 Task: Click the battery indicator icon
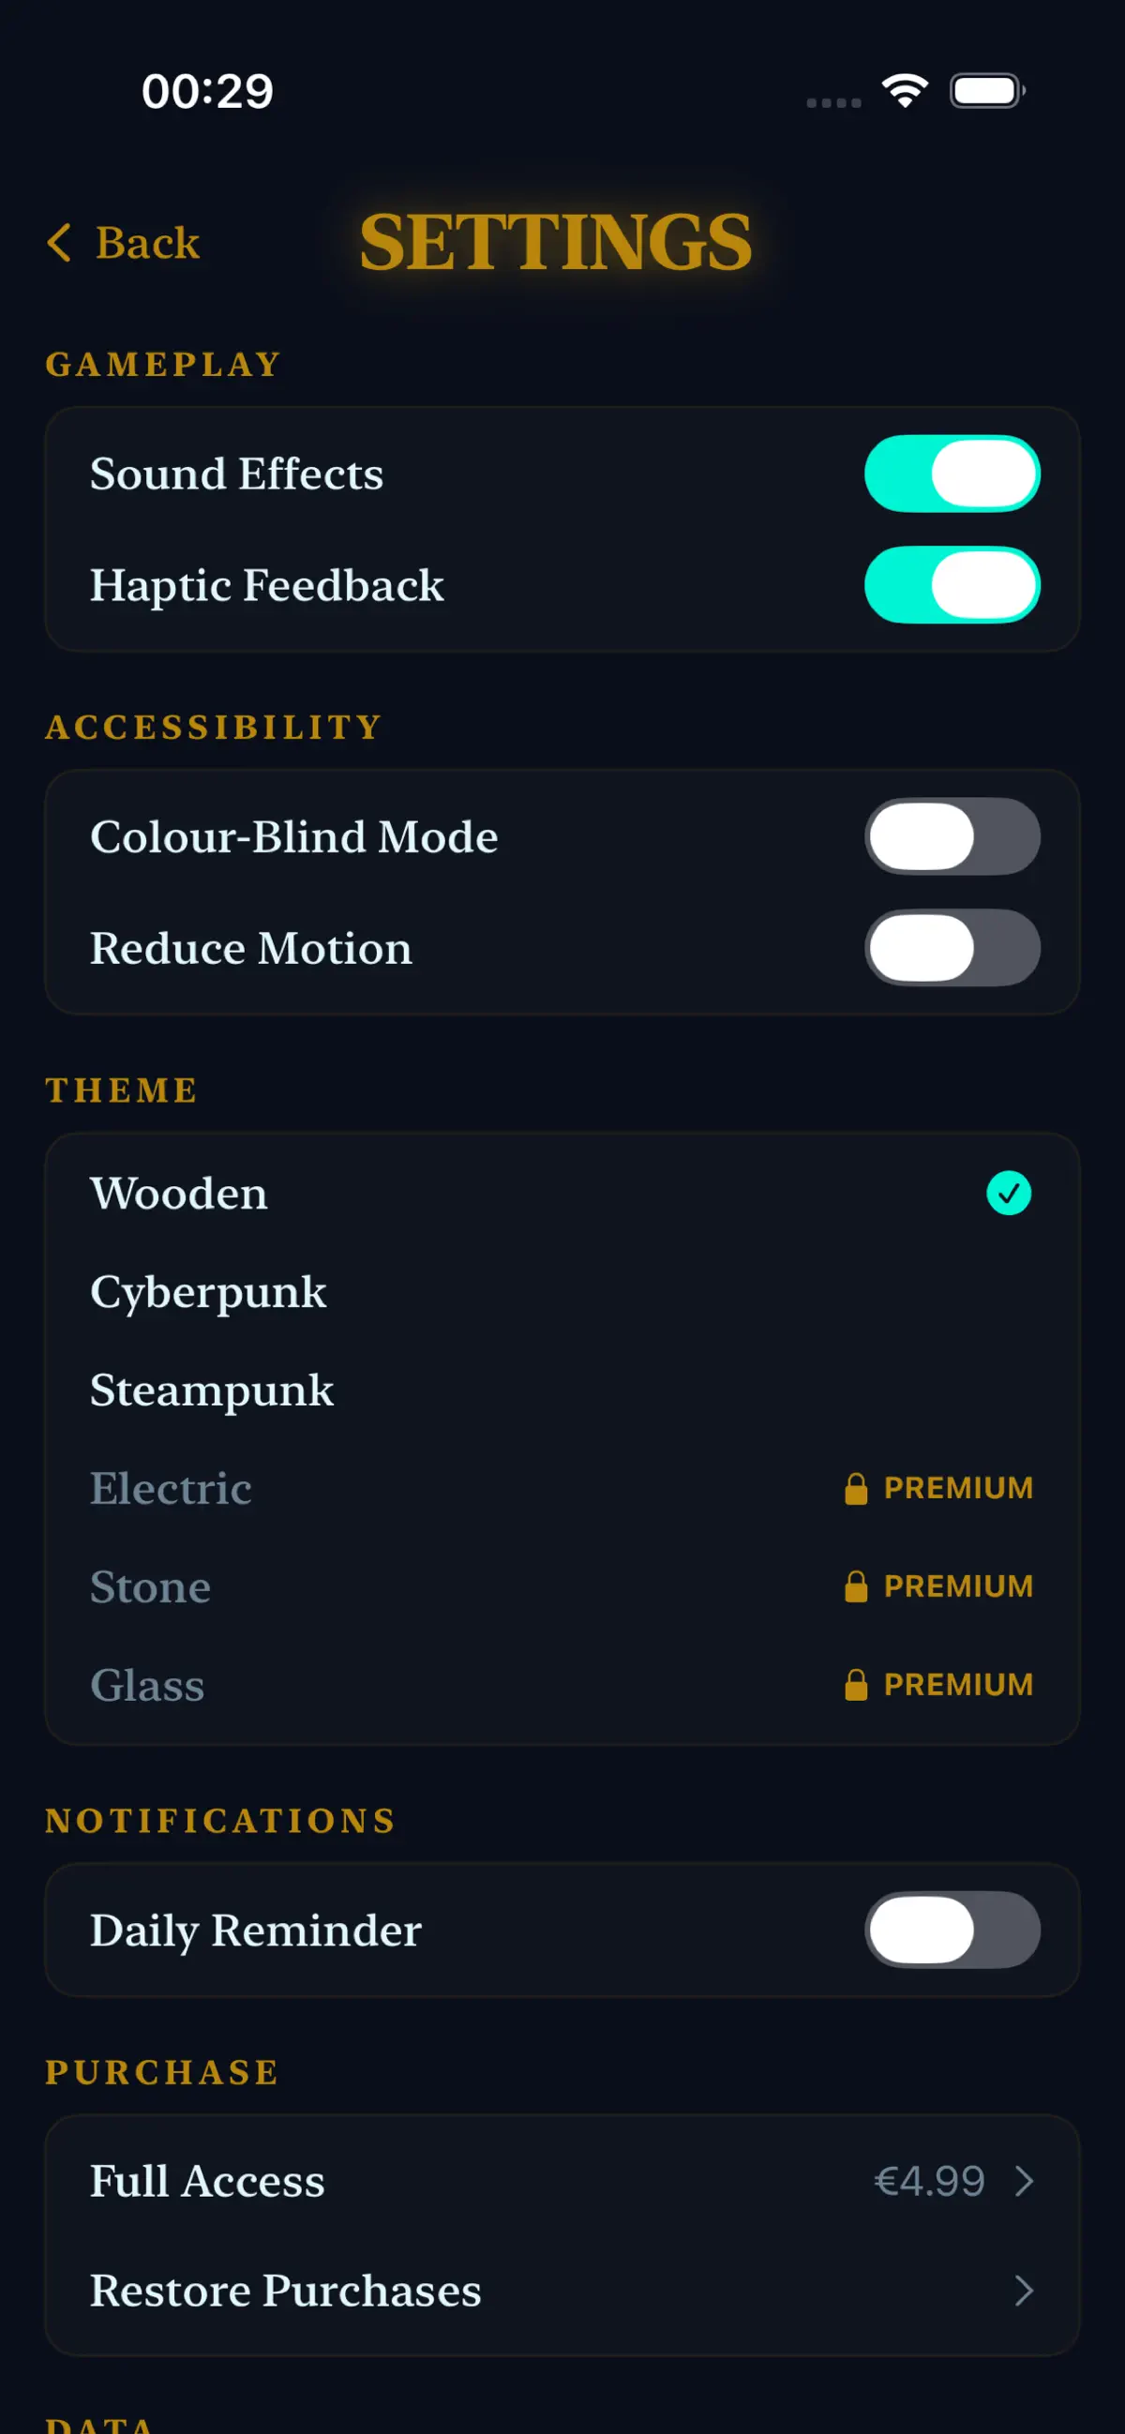click(x=988, y=91)
